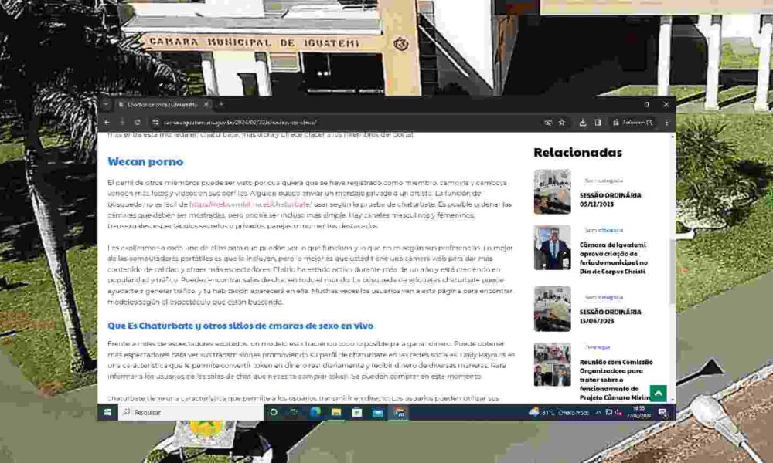
Task: Click the address bar URL field
Action: click(x=345, y=122)
